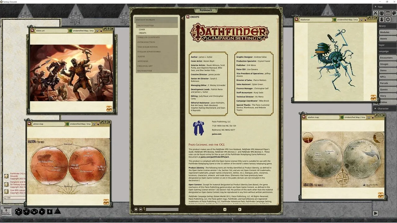Click the aballon map name field
This screenshot has width=397, height=223.
click(323, 117)
